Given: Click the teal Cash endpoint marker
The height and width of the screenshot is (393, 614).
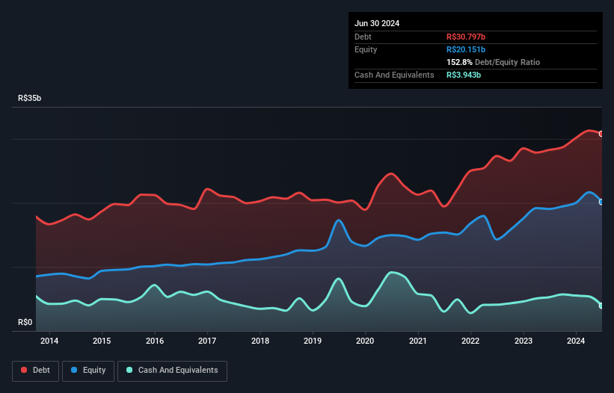Looking at the screenshot, I should pos(601,306).
